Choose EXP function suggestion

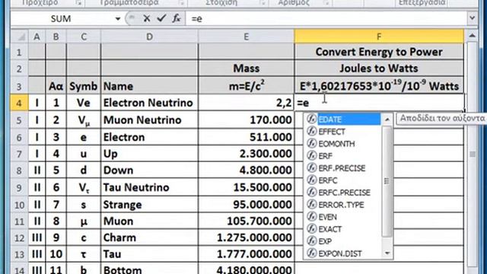point(342,241)
